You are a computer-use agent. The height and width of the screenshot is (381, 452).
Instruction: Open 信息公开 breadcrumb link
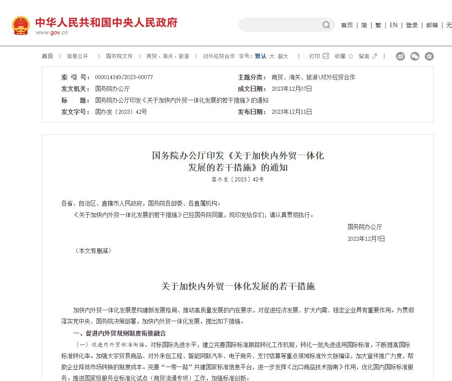point(78,56)
